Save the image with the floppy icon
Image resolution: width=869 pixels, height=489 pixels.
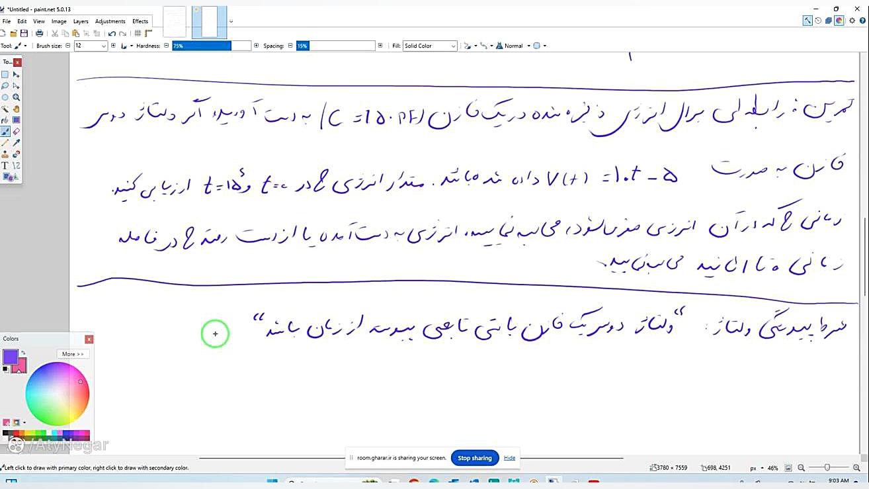[x=24, y=33]
